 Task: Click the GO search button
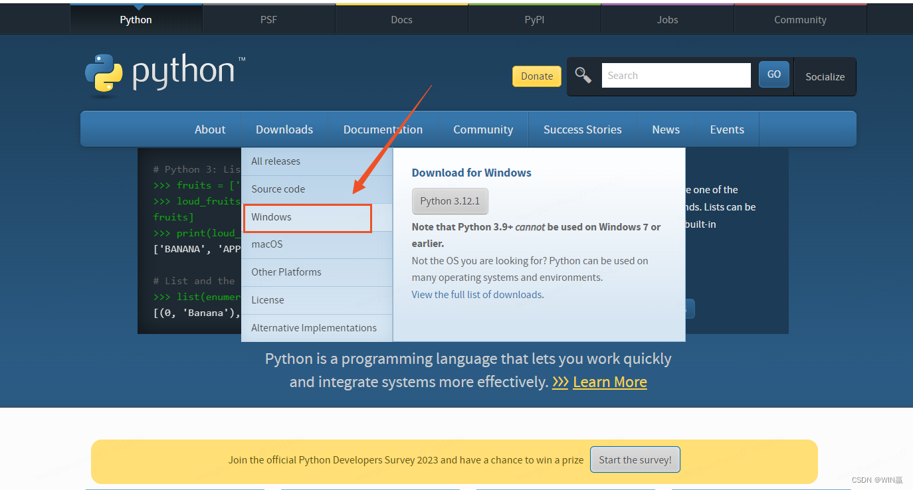point(774,74)
